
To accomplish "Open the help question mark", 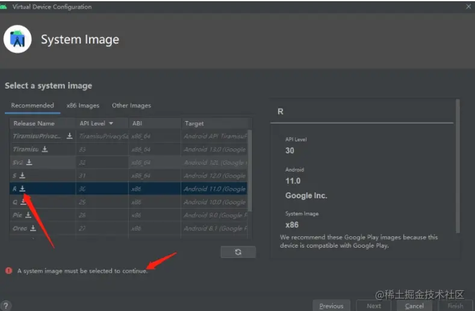I will [5, 306].
